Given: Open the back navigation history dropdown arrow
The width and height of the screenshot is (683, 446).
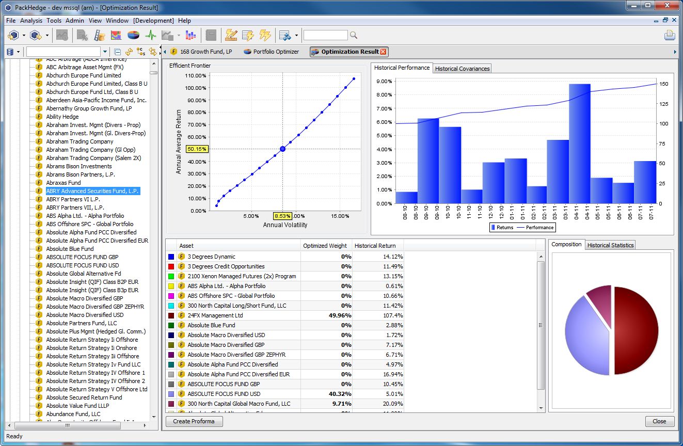Looking at the screenshot, I should click(x=24, y=36).
